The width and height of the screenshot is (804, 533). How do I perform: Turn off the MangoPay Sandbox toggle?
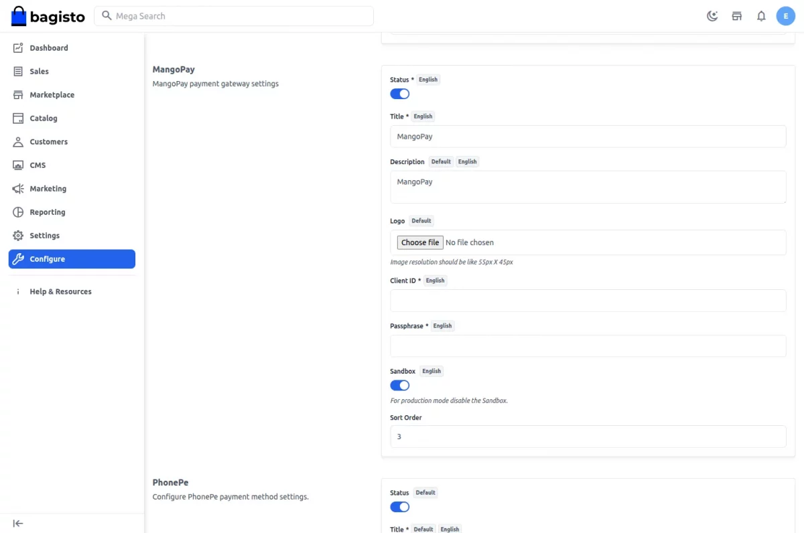400,385
